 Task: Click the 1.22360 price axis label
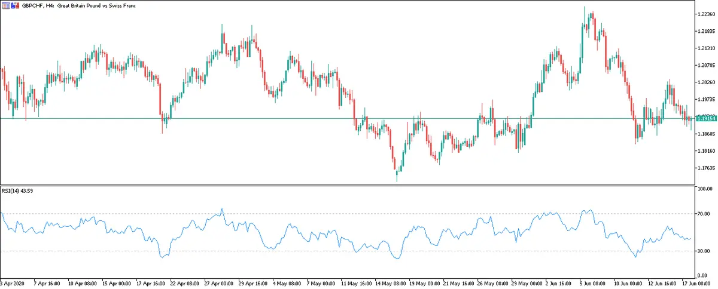pos(706,14)
